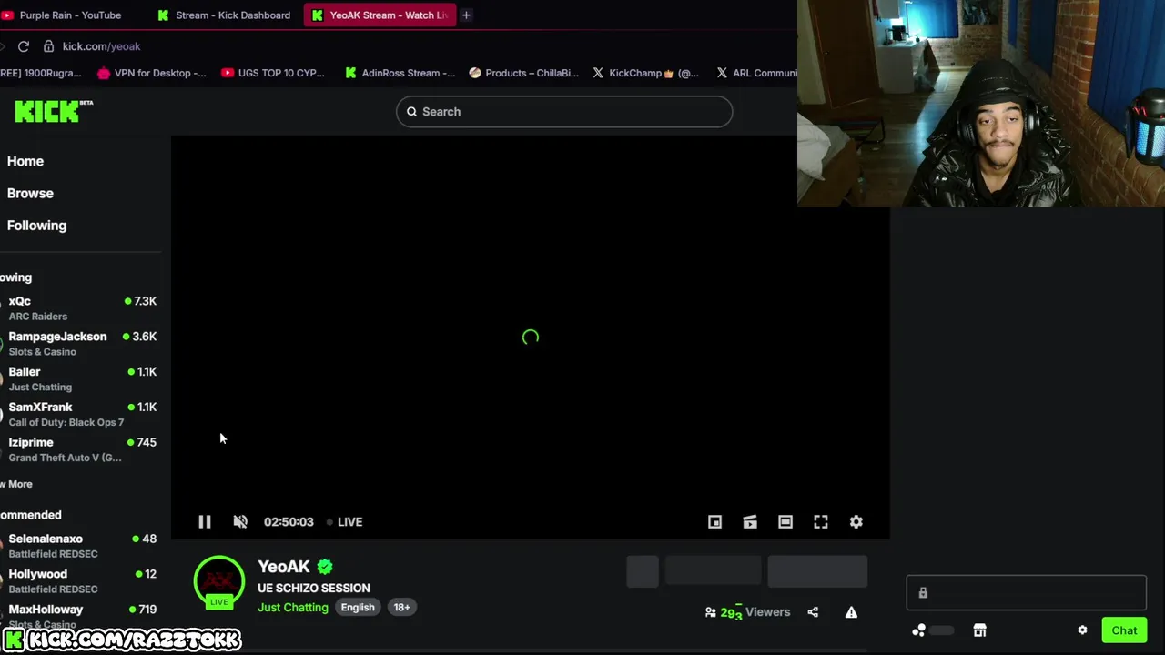Open Iziprime channel in sidebar

(x=80, y=449)
